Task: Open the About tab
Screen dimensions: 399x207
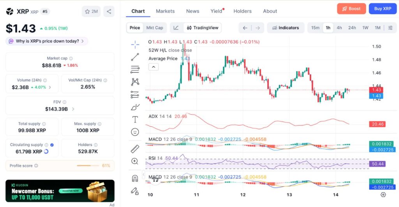Action: 270,11
